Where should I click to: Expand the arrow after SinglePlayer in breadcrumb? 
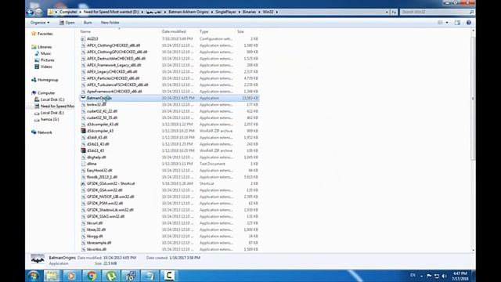pyautogui.click(x=239, y=12)
